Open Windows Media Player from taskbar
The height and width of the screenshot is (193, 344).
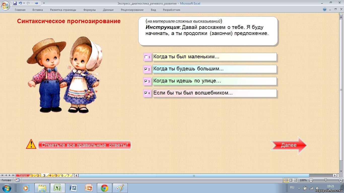26,188
